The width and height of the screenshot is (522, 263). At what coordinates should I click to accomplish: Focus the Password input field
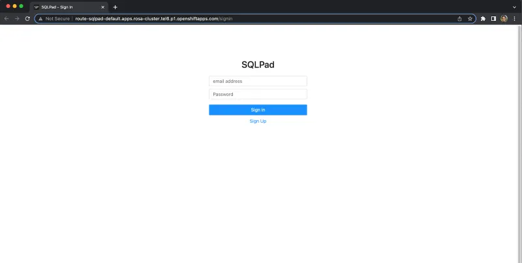pyautogui.click(x=258, y=94)
